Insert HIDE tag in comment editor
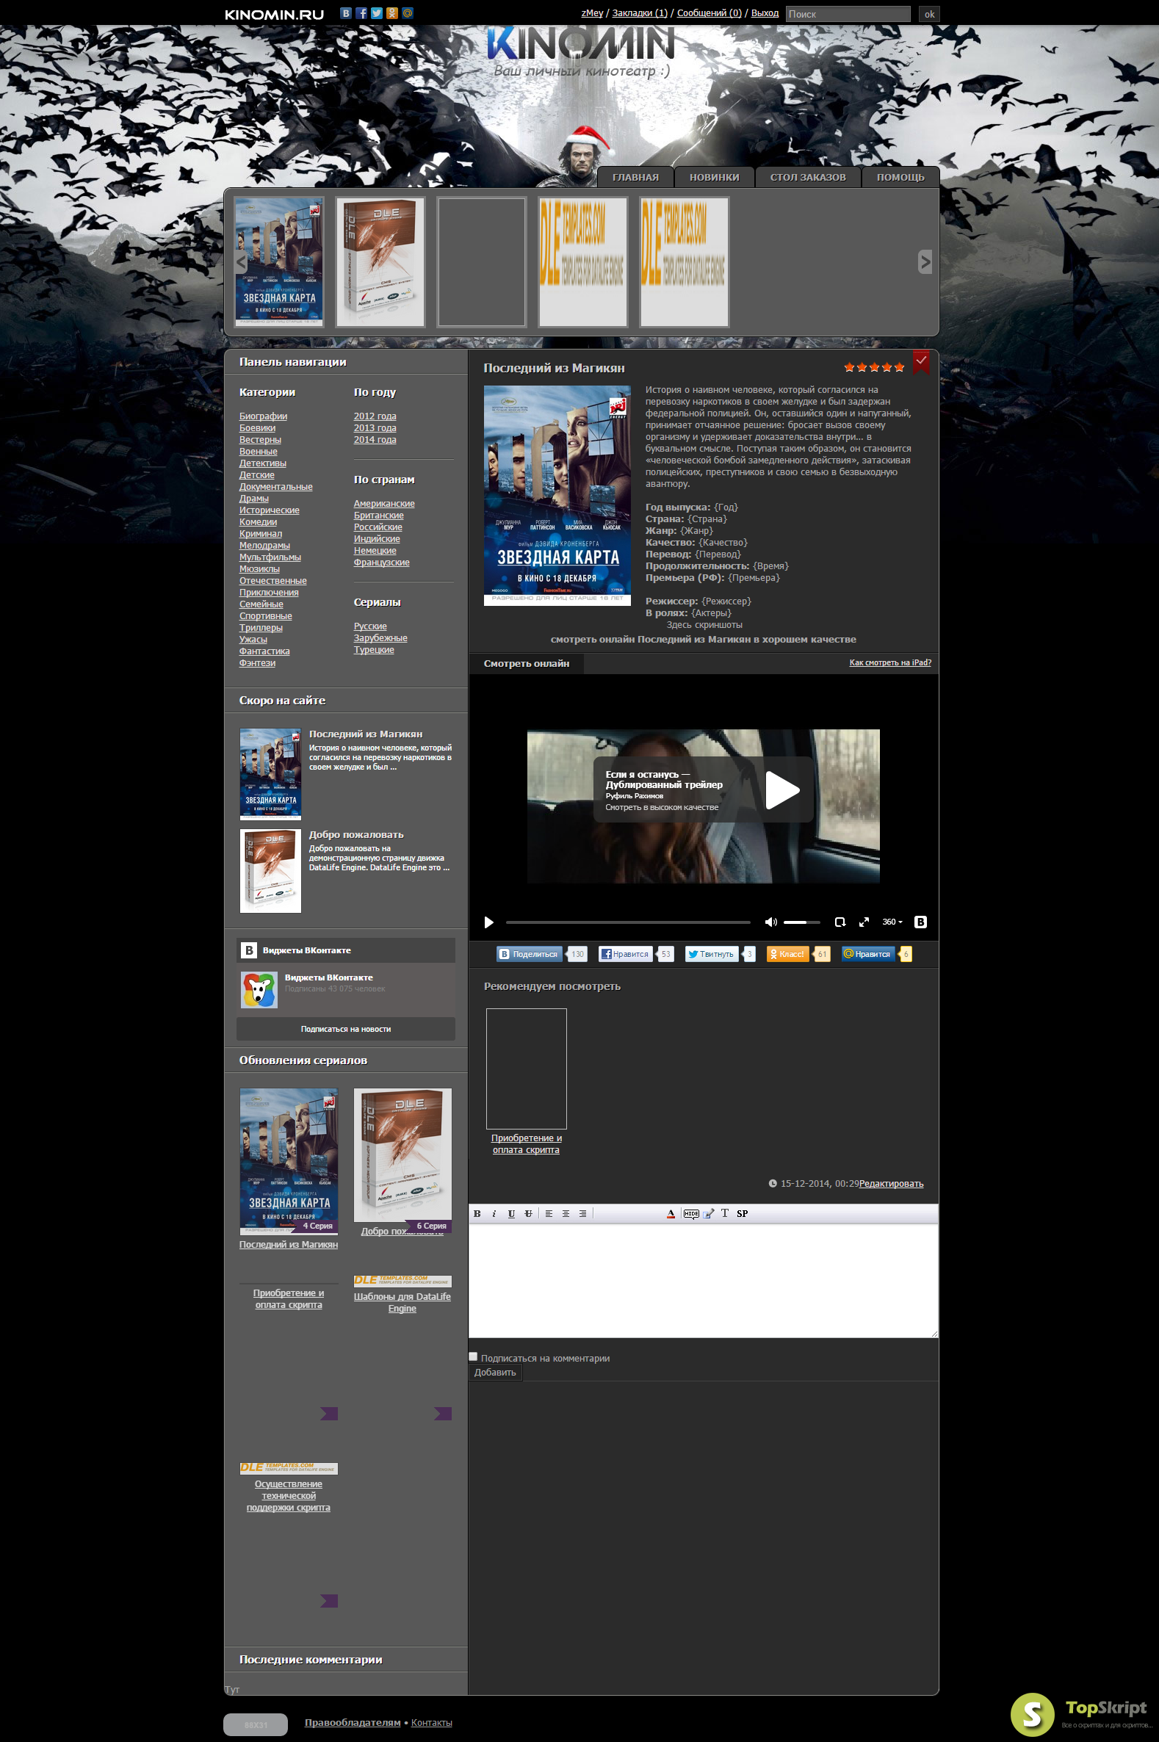1159x1742 pixels. click(x=691, y=1213)
